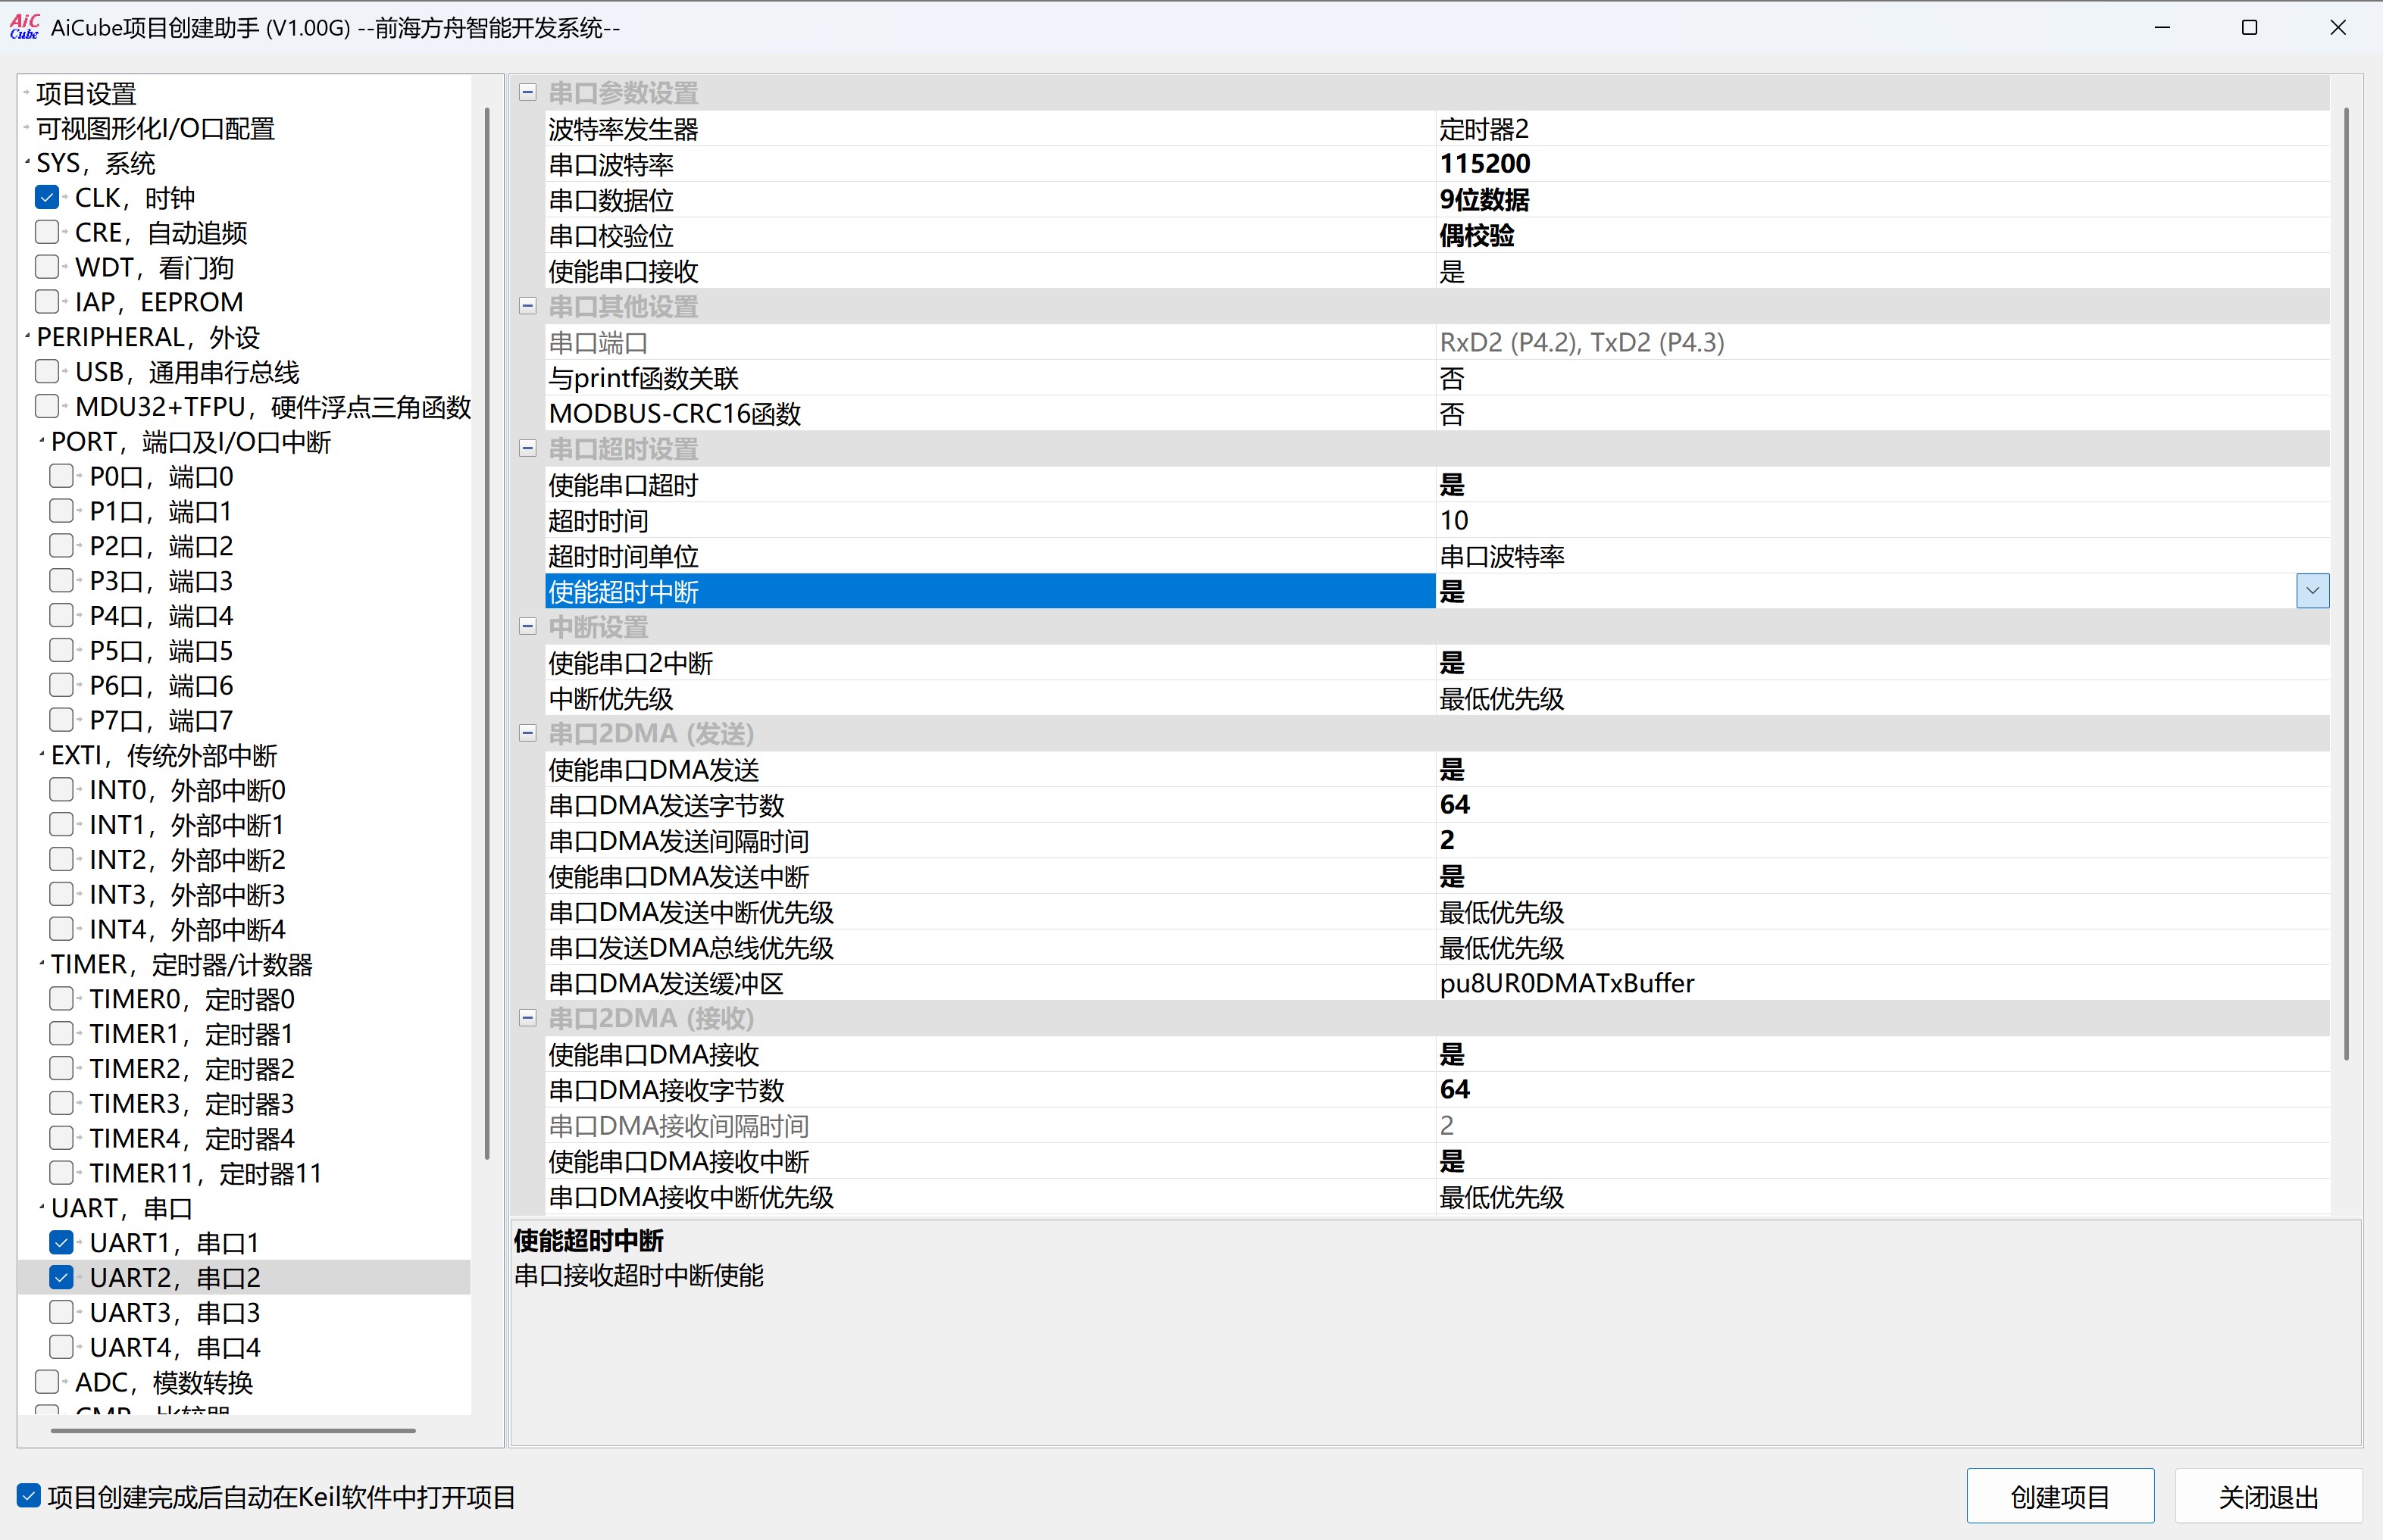This screenshot has height=1540, width=2383.
Task: Click the AiCube logo in title bar
Action: (24, 27)
